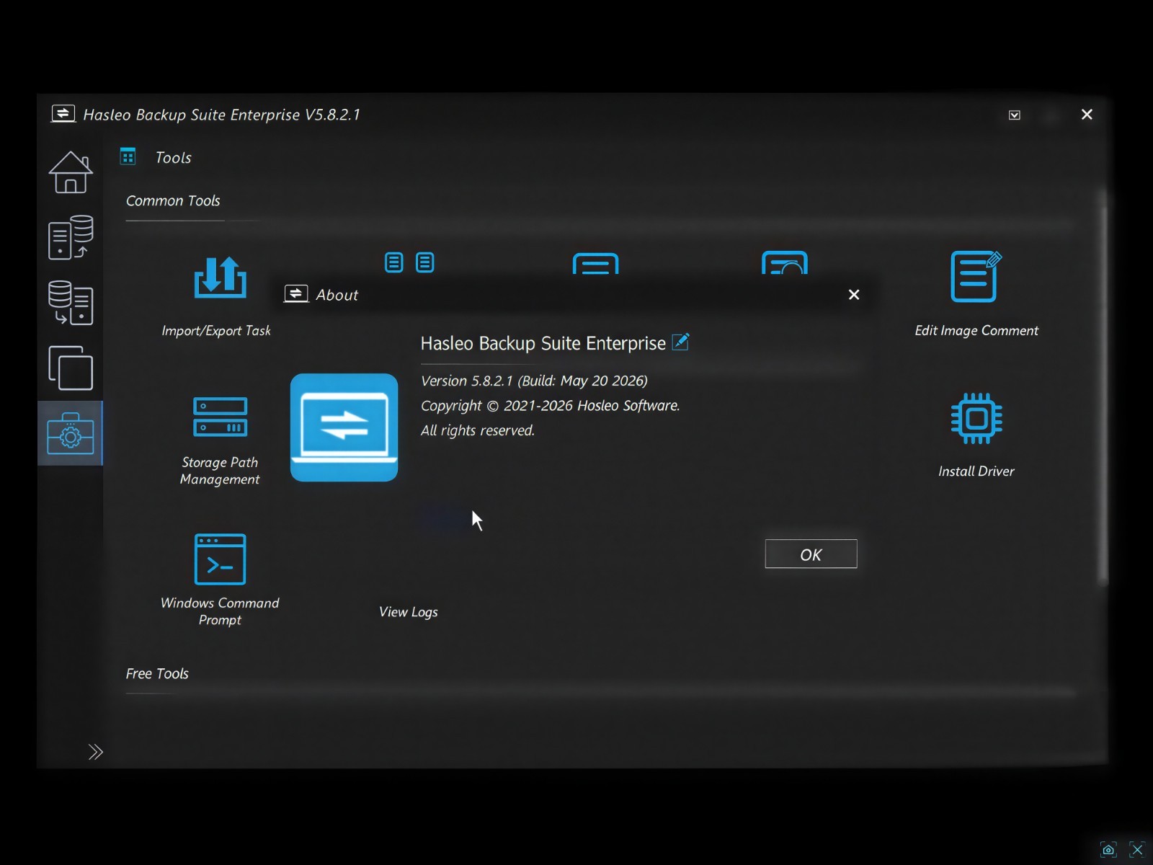Click the Import/Export Task label
The image size is (1153, 865).
point(216,331)
